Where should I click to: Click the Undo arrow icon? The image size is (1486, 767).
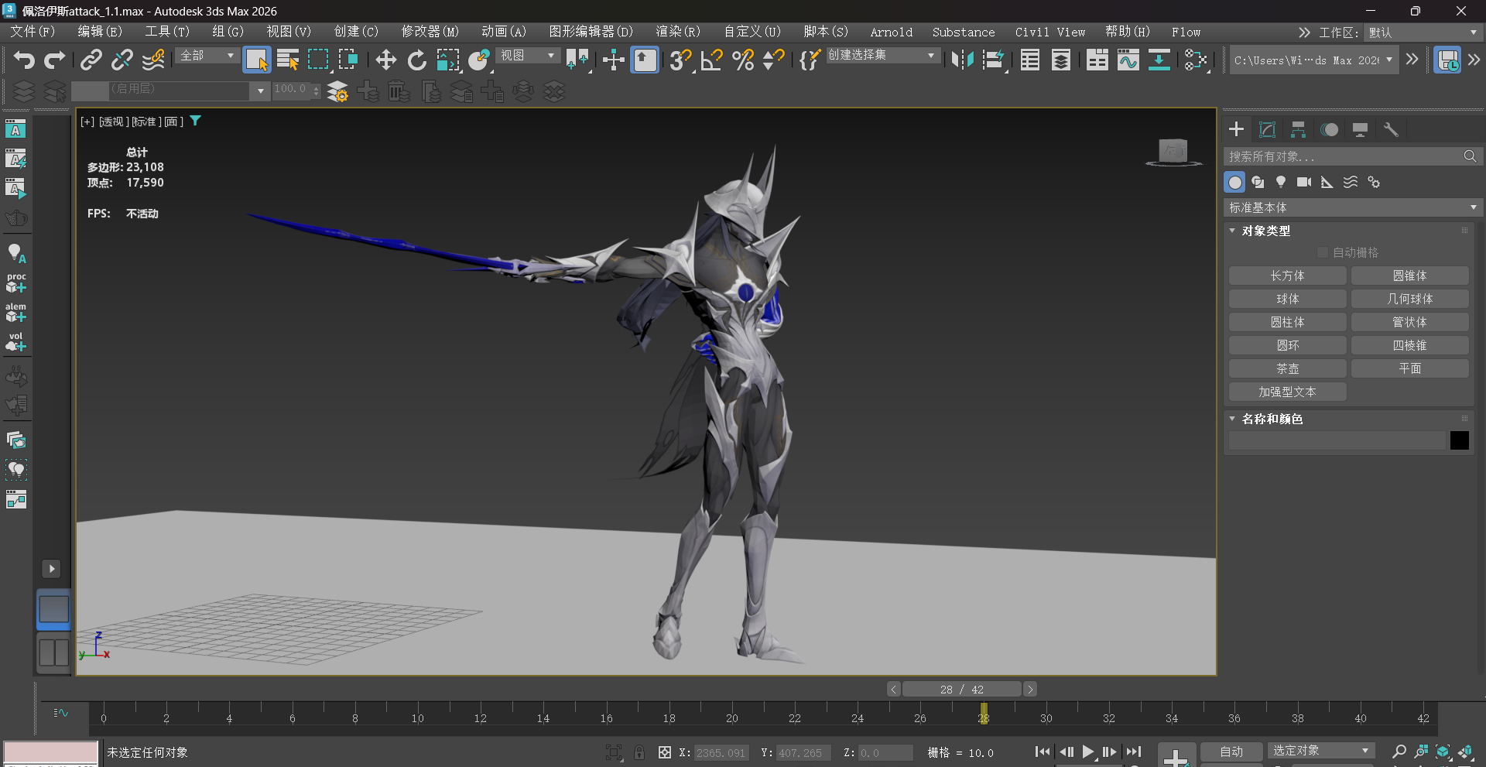click(x=24, y=60)
